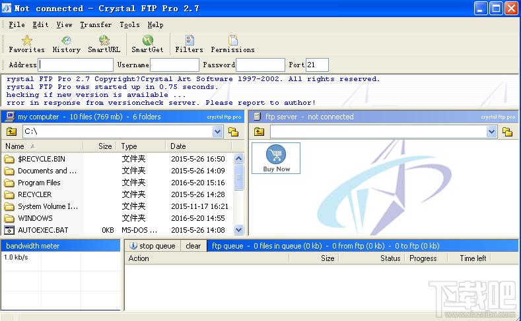The width and height of the screenshot is (521, 321).
Task: Click the new folder icon in ftp server pane
Action: click(507, 132)
